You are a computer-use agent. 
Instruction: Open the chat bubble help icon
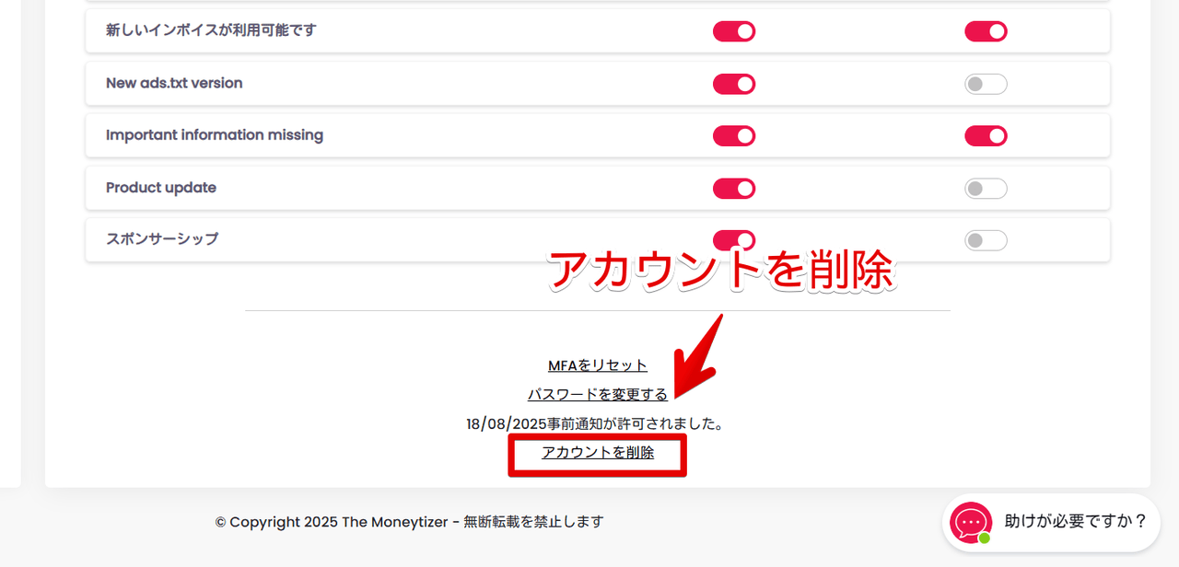pos(971,522)
